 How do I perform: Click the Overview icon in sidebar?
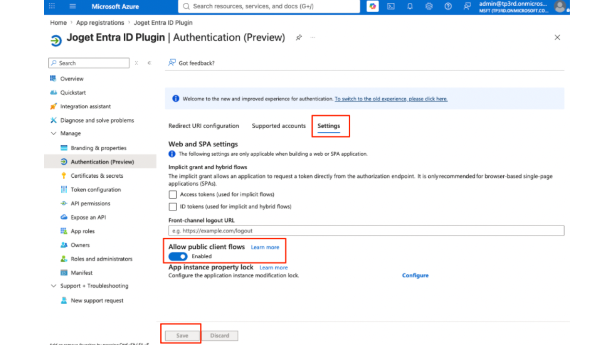pos(53,79)
